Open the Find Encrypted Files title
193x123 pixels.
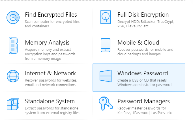(51, 15)
